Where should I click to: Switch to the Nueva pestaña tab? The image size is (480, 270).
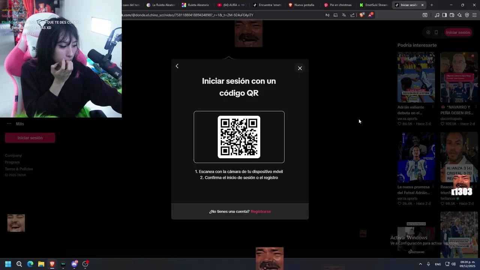pyautogui.click(x=302, y=5)
